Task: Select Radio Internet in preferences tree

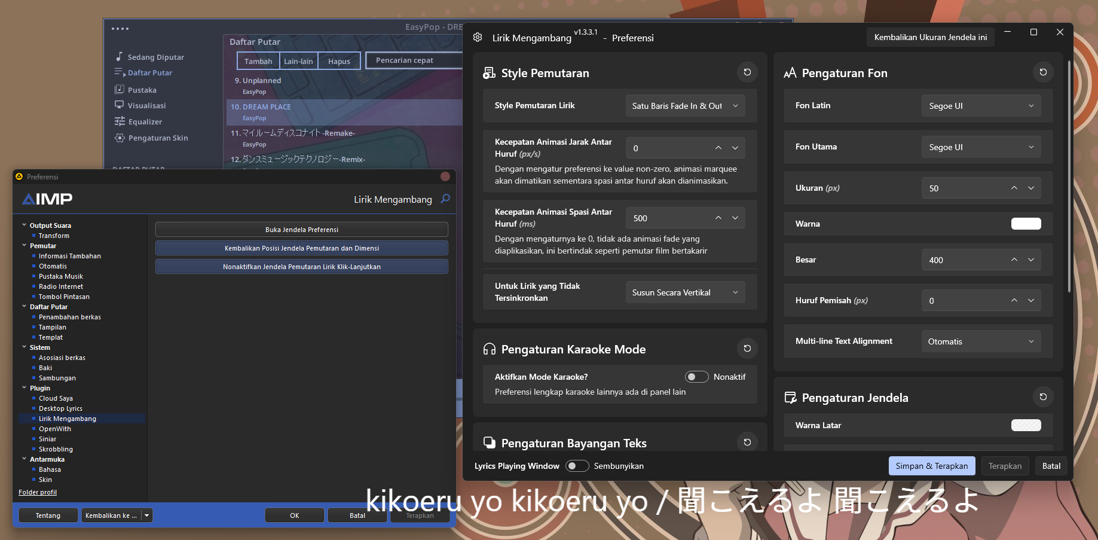Action: [61, 286]
